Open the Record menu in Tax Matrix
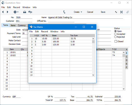 tap(45, 31)
